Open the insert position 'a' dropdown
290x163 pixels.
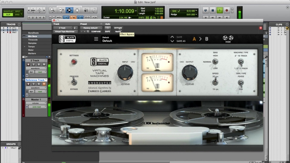point(75,28)
